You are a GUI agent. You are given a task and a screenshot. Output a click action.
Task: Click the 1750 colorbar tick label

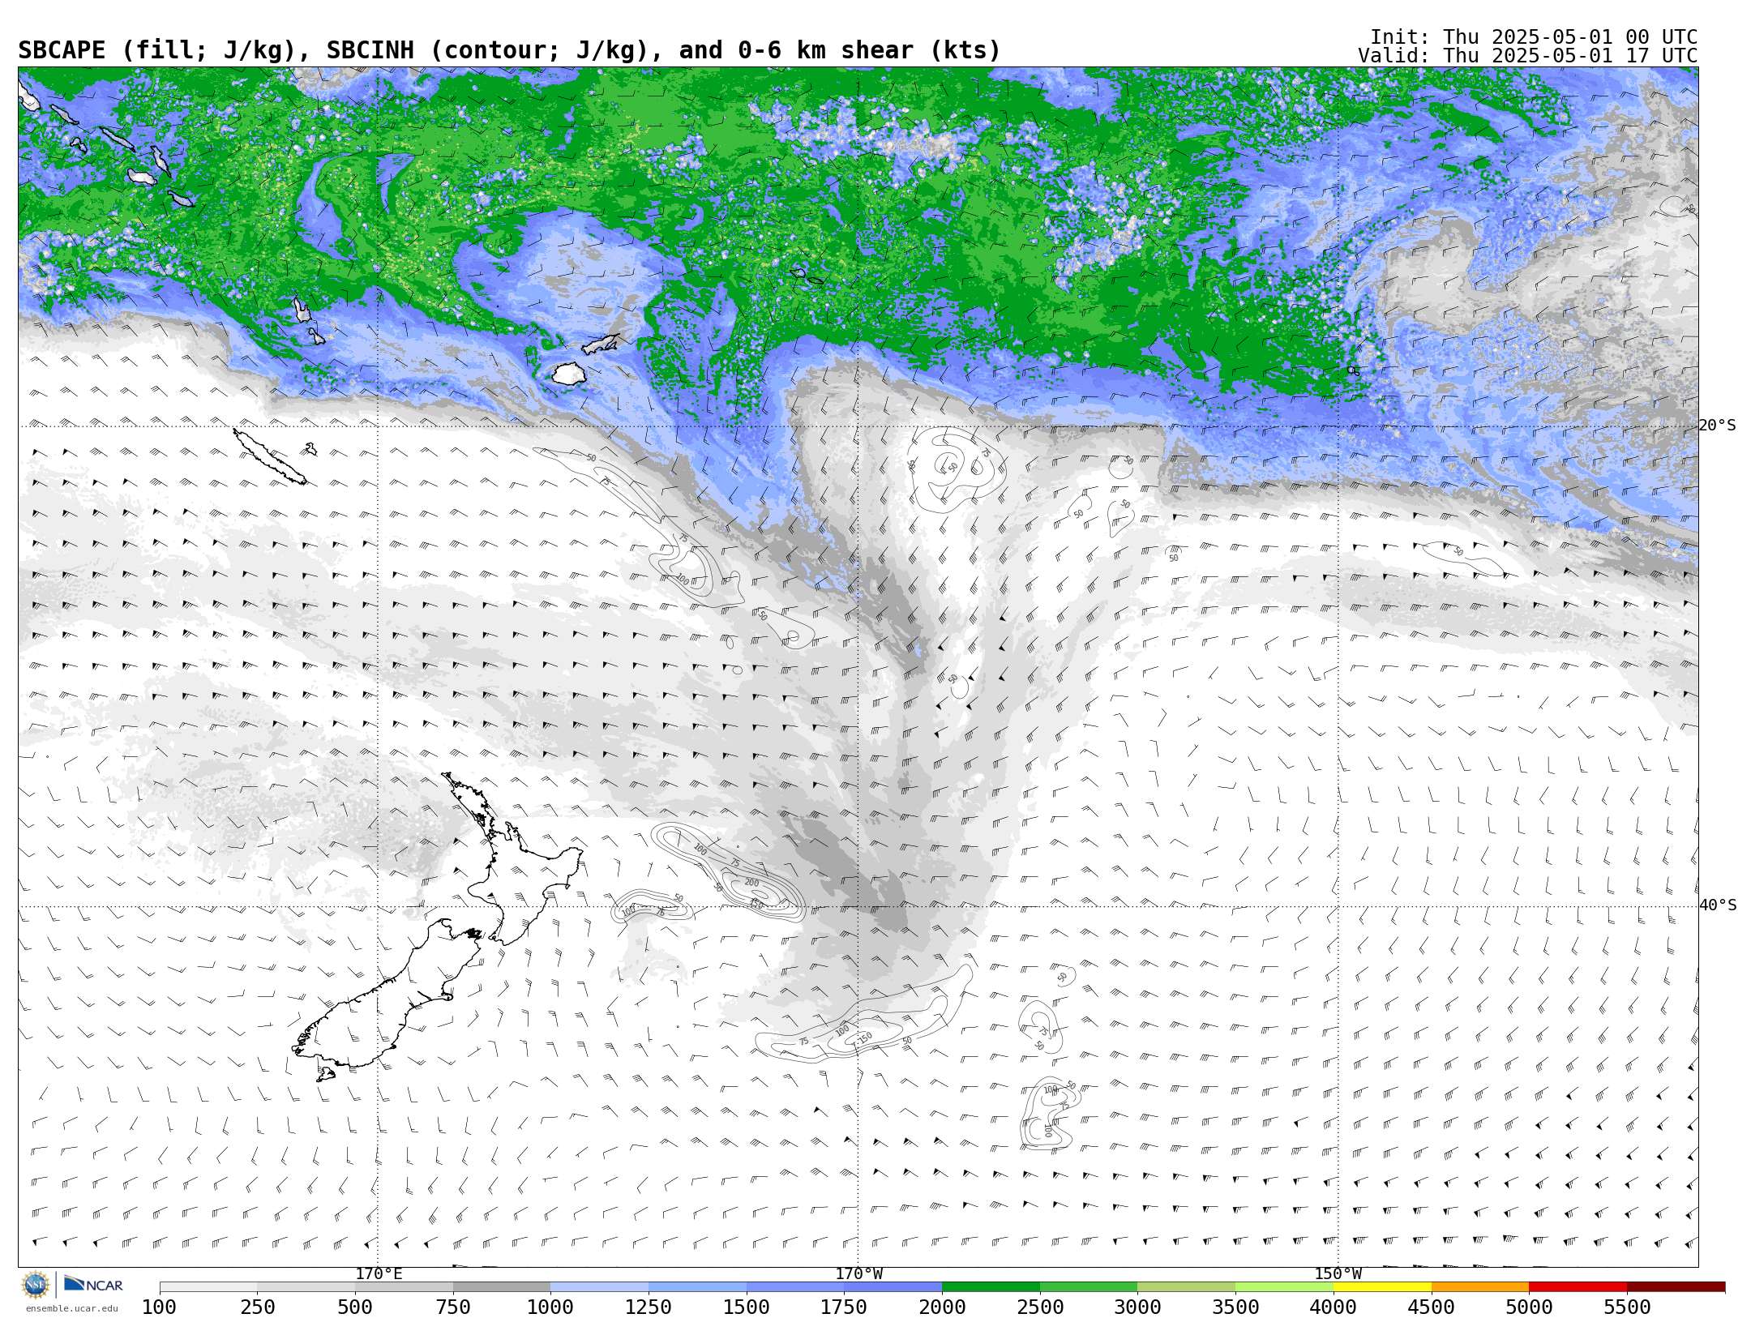click(844, 1307)
